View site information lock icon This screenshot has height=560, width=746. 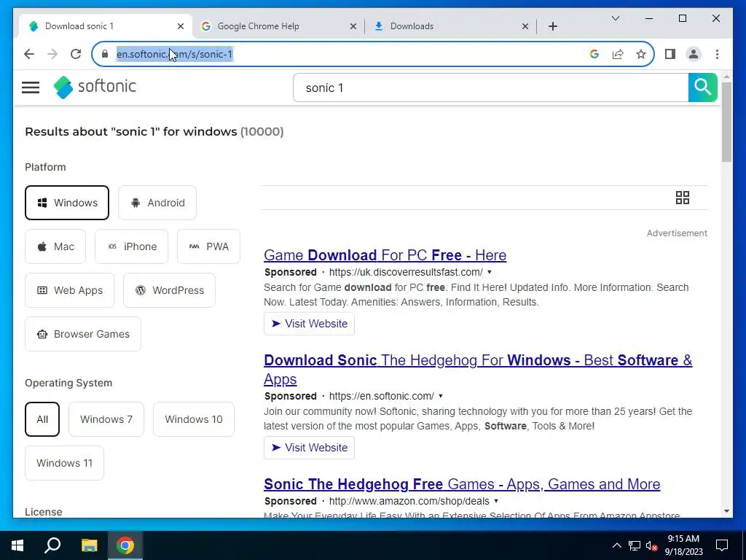(105, 54)
